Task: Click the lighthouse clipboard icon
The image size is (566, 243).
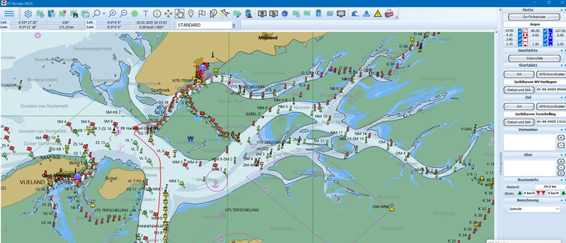Action: [248, 14]
